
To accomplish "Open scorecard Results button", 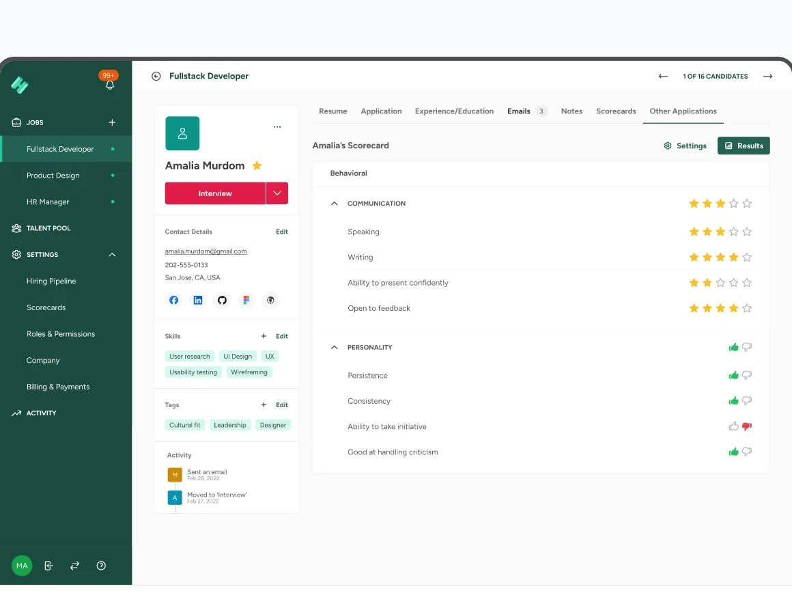I will point(744,146).
